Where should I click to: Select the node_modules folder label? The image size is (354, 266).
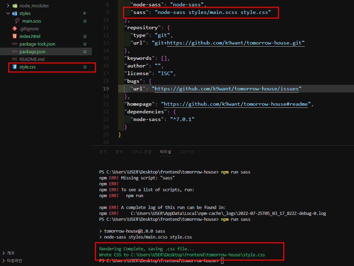(x=34, y=6)
